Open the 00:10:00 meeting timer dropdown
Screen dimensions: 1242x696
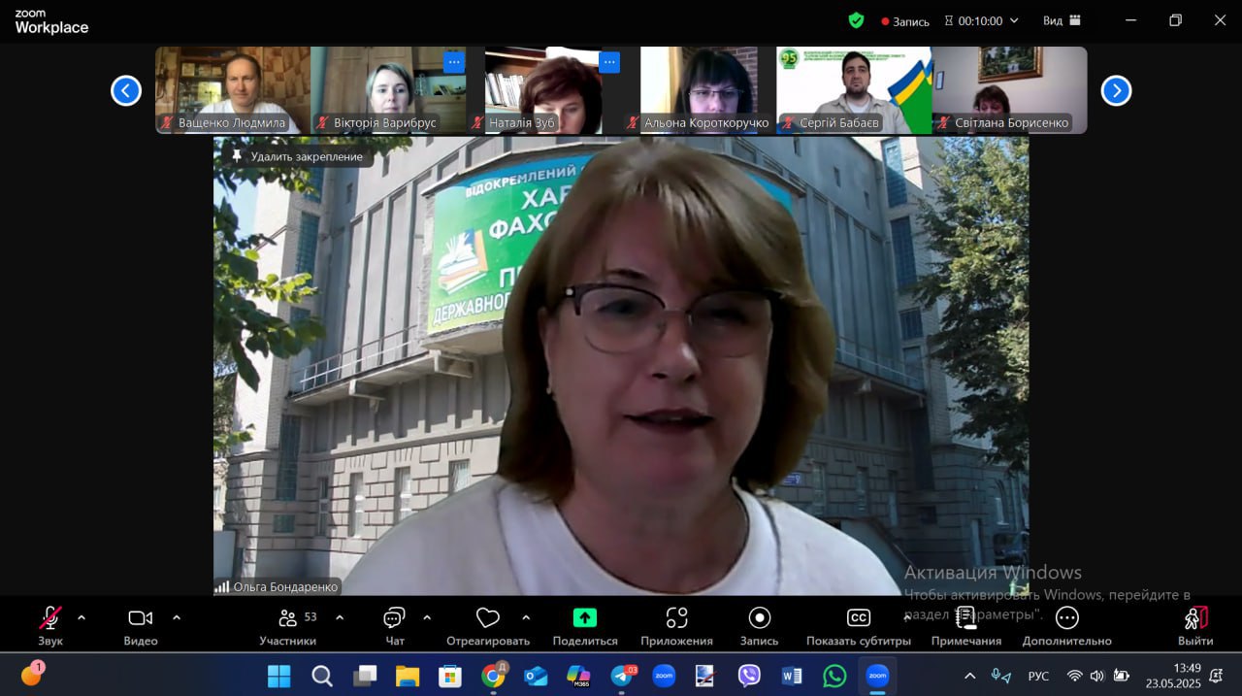click(982, 20)
